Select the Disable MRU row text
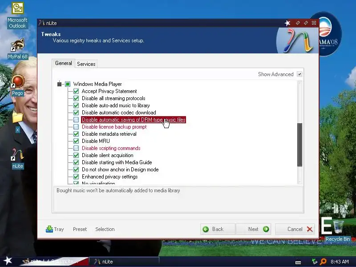Screen dimensions: 356x267 (96, 141)
